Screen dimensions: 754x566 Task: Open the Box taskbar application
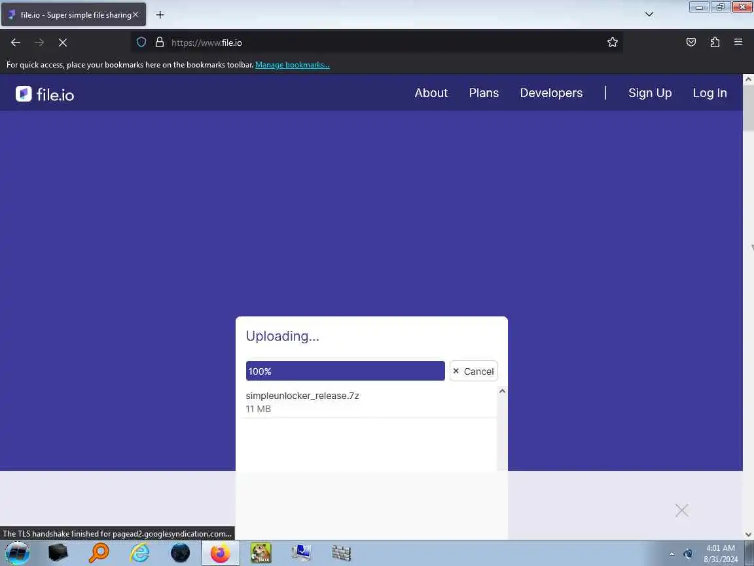[261, 553]
